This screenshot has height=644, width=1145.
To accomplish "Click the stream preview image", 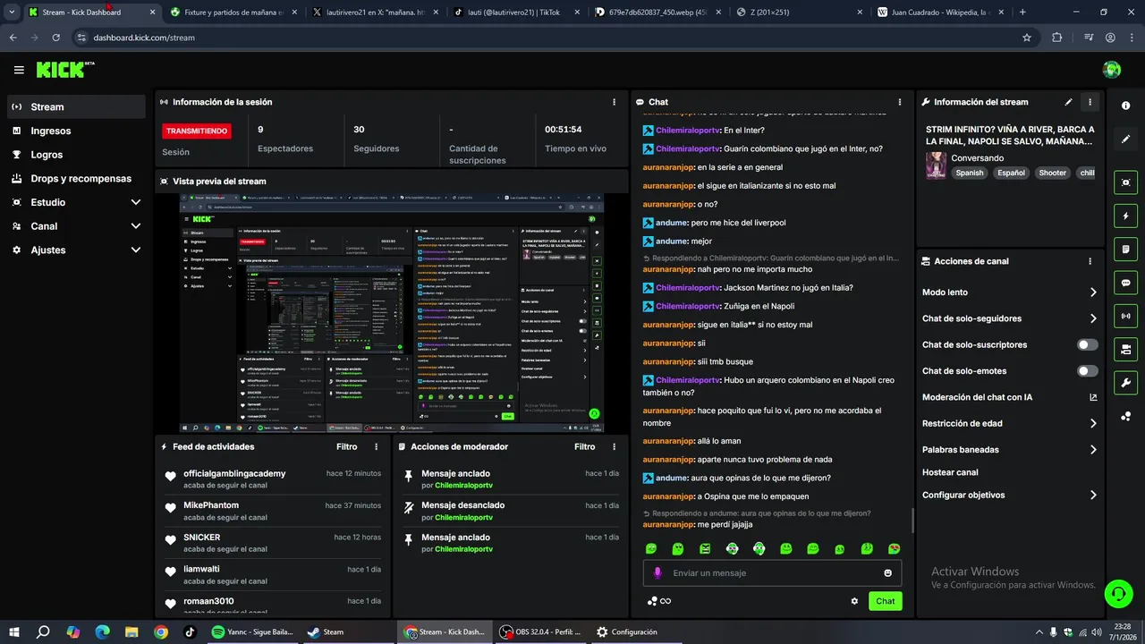I will 391,314.
